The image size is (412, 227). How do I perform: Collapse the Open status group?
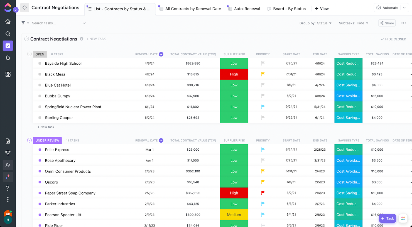[x=29, y=54]
